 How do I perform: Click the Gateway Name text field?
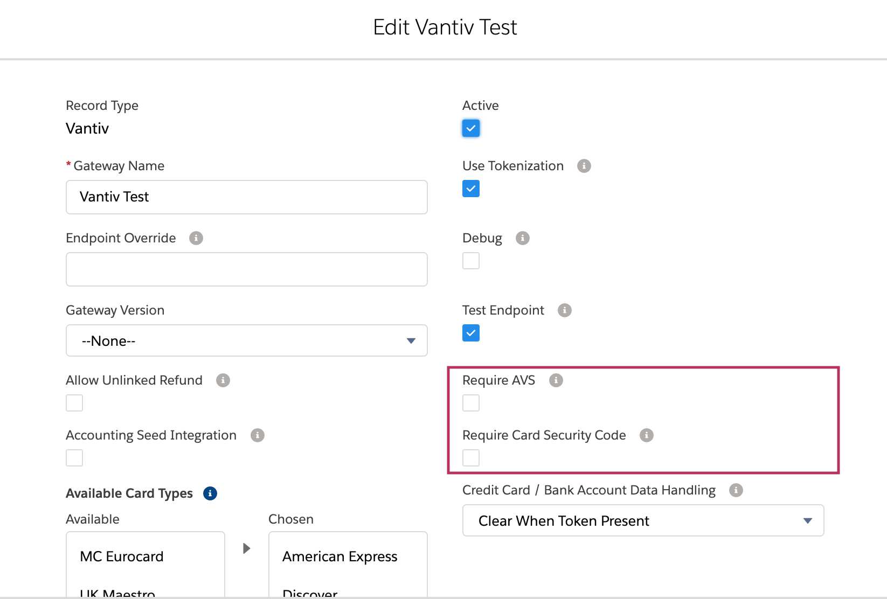pos(246,197)
